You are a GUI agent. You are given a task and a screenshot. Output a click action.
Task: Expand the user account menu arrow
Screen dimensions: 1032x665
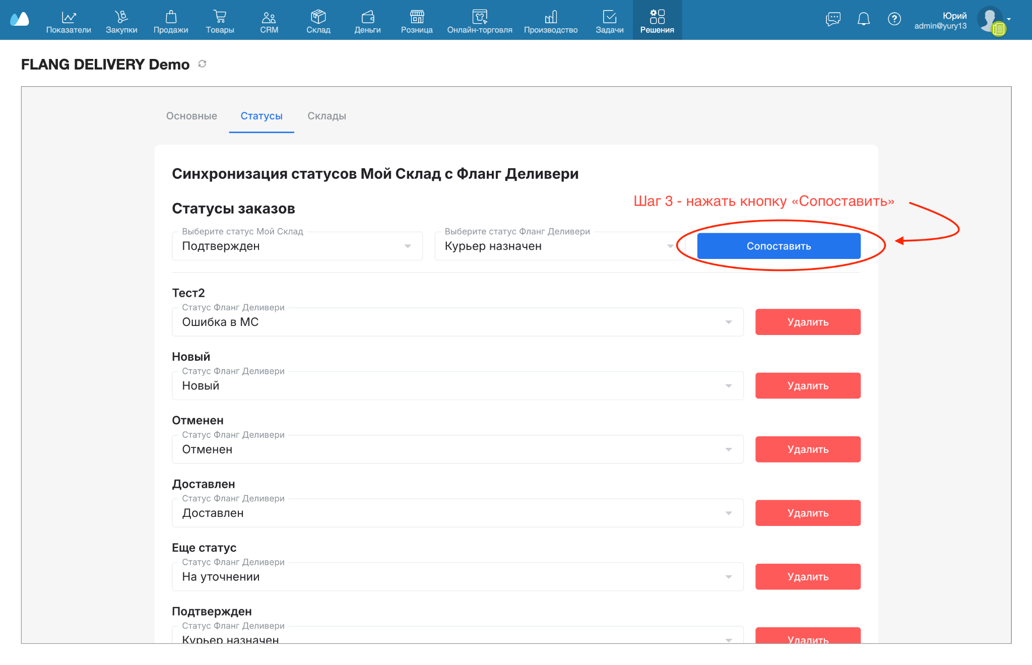(x=1009, y=19)
